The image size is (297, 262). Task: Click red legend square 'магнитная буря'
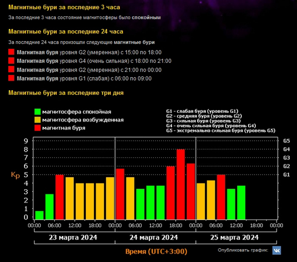38,128
